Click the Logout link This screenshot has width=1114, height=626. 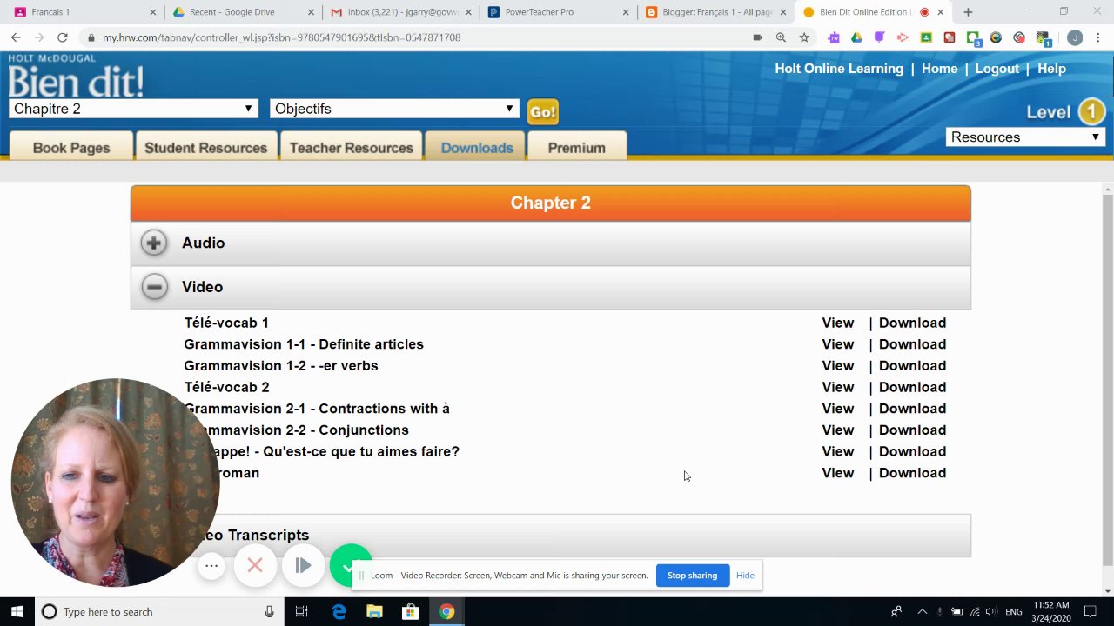(997, 69)
